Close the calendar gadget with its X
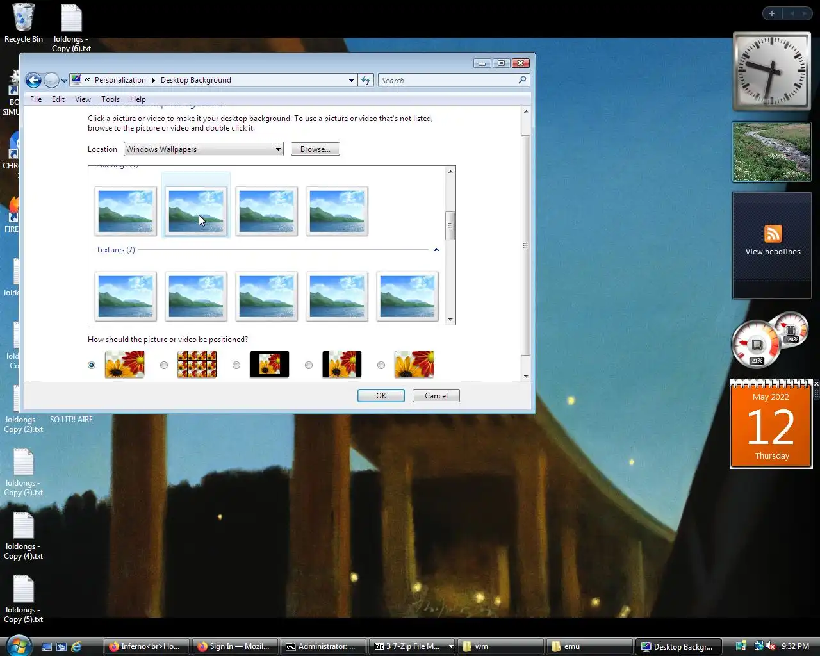The image size is (820, 656). pos(816,384)
